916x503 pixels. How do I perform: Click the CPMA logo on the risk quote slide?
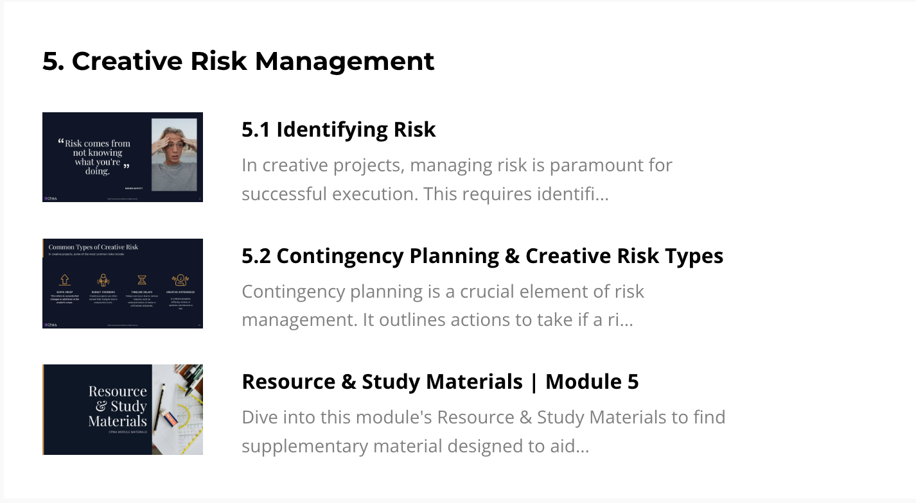pyautogui.click(x=51, y=198)
